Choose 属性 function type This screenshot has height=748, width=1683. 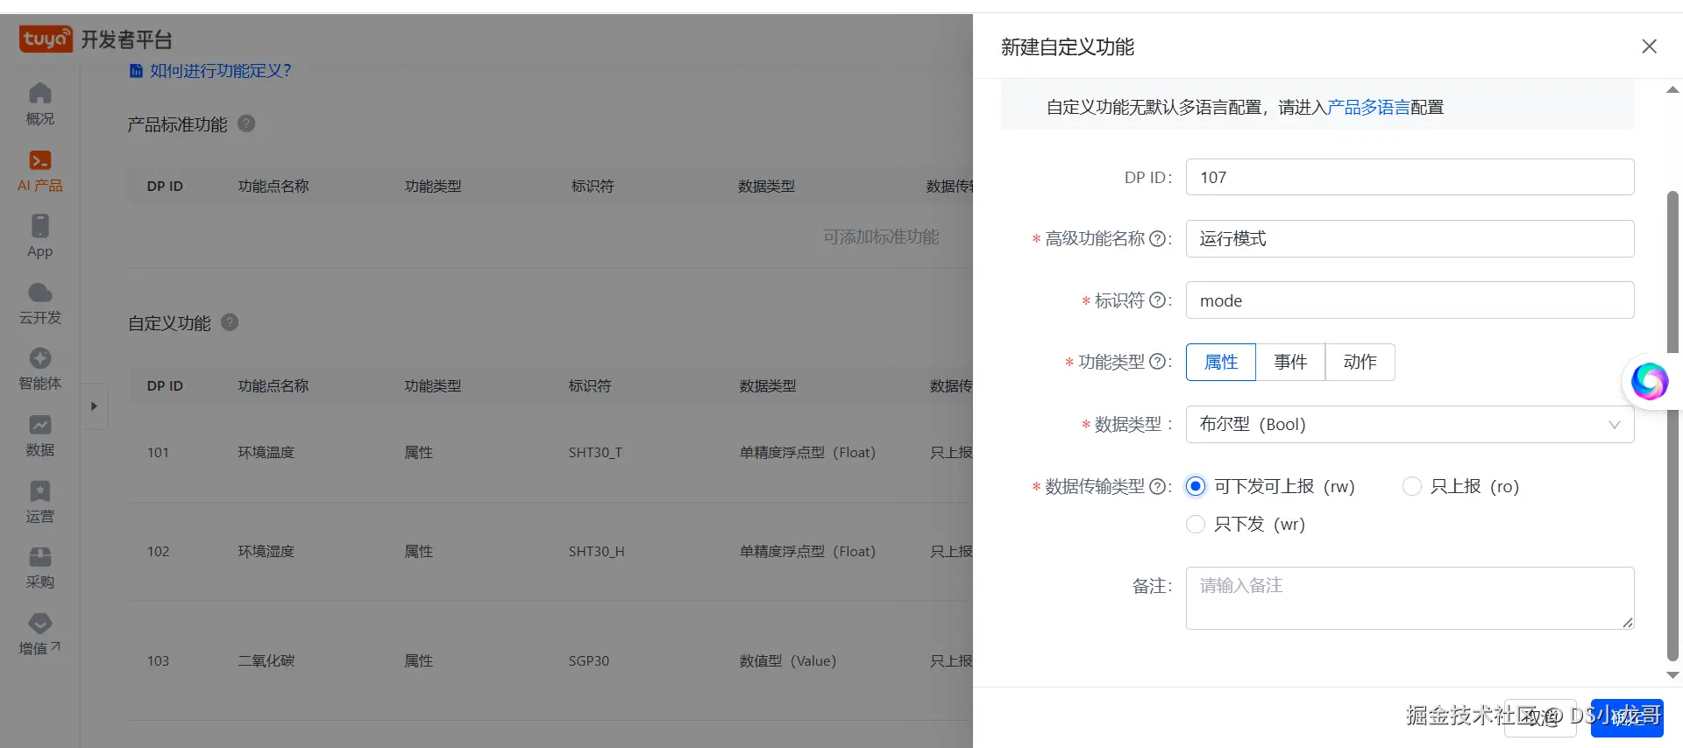pos(1221,362)
